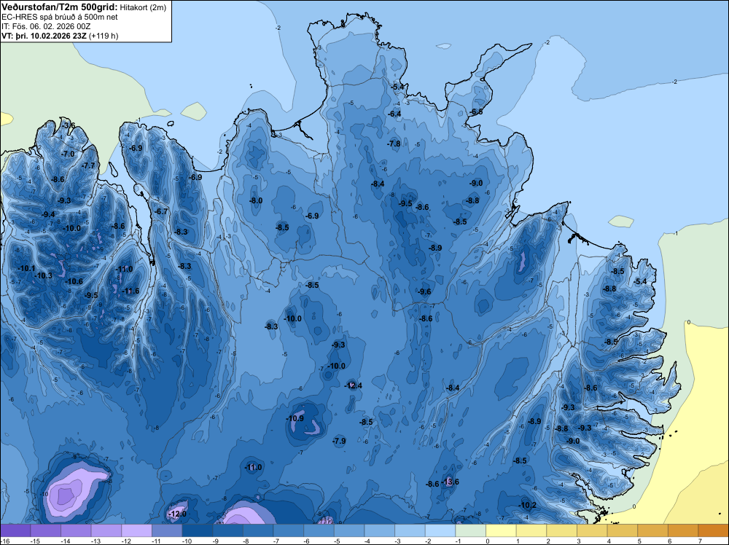Image resolution: width=729 pixels, height=545 pixels.
Task: Click the '(+119 h)' forecast offset text
Action: pos(104,36)
